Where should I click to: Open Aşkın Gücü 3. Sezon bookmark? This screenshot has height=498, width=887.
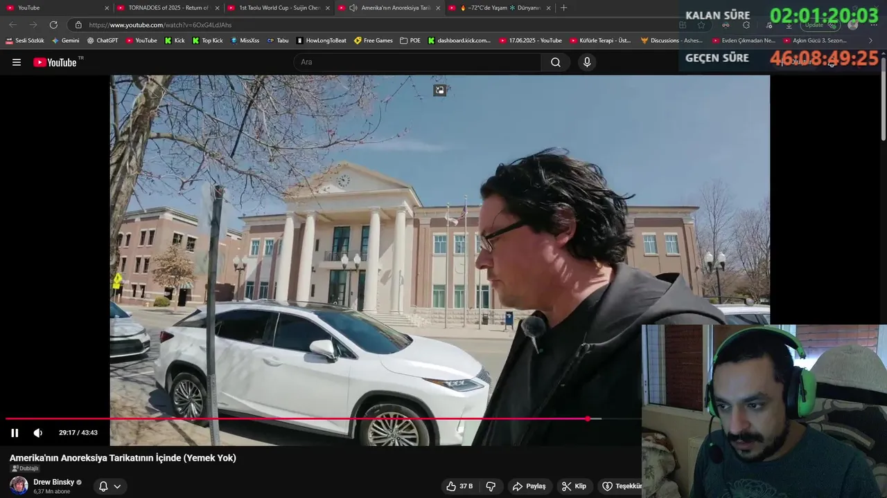click(815, 40)
